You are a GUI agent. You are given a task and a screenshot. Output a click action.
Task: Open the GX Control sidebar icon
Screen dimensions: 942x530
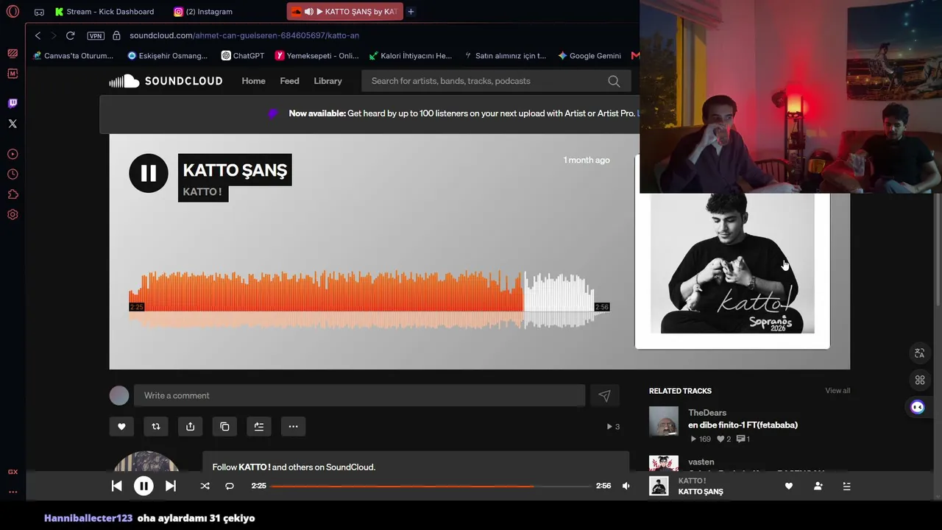tap(13, 472)
